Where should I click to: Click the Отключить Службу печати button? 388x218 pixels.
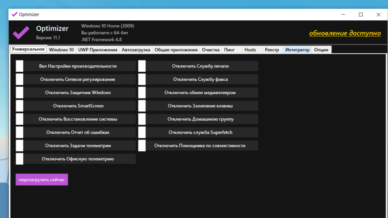point(202,66)
